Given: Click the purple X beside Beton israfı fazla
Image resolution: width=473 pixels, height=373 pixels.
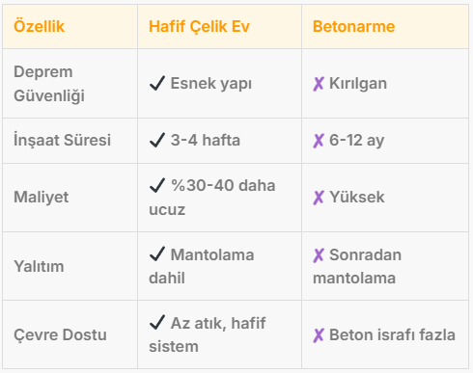Looking at the screenshot, I should (319, 335).
